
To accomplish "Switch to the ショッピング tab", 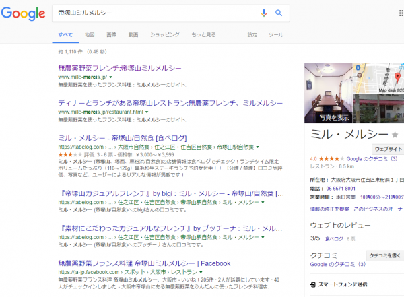I will pos(165,35).
